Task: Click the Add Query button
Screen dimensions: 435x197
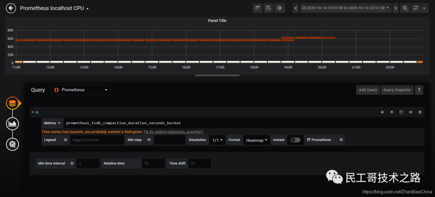Action: (x=368, y=90)
